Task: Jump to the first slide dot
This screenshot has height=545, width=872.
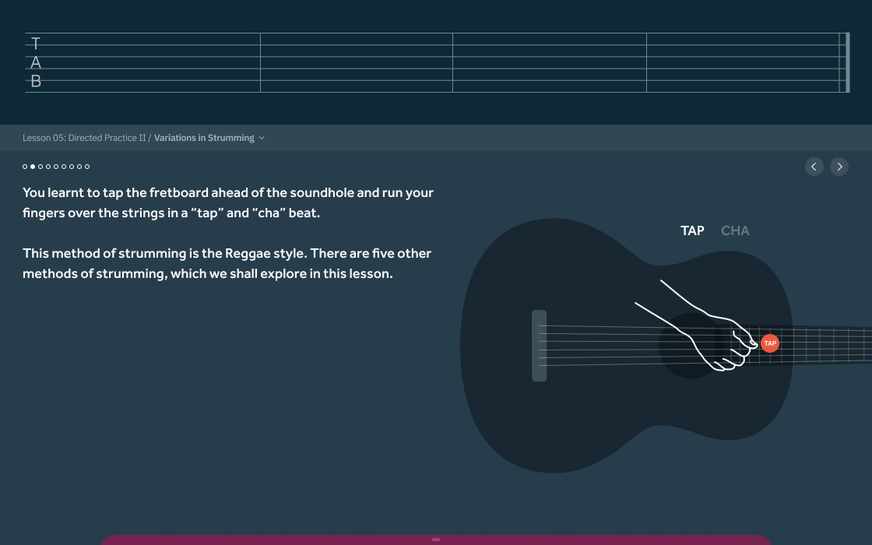Action: (25, 167)
